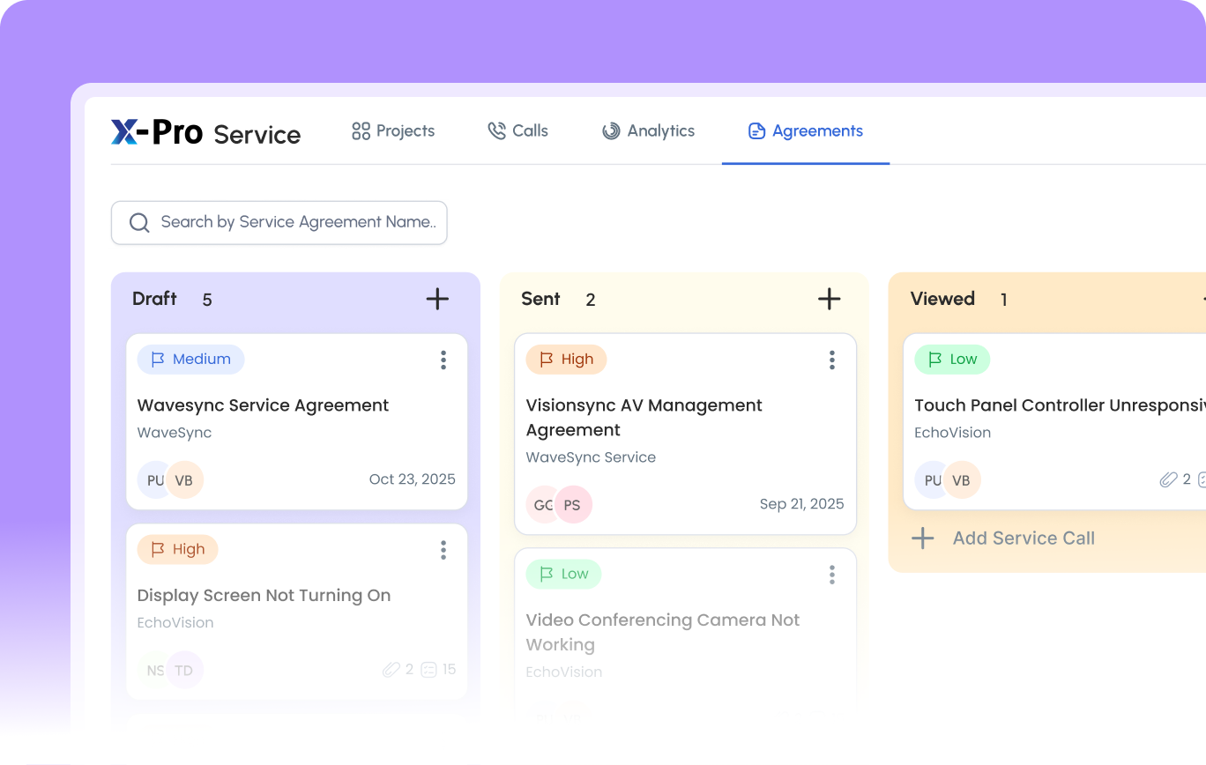The height and width of the screenshot is (765, 1206).
Task: Select the Agreements tab
Action: click(806, 130)
